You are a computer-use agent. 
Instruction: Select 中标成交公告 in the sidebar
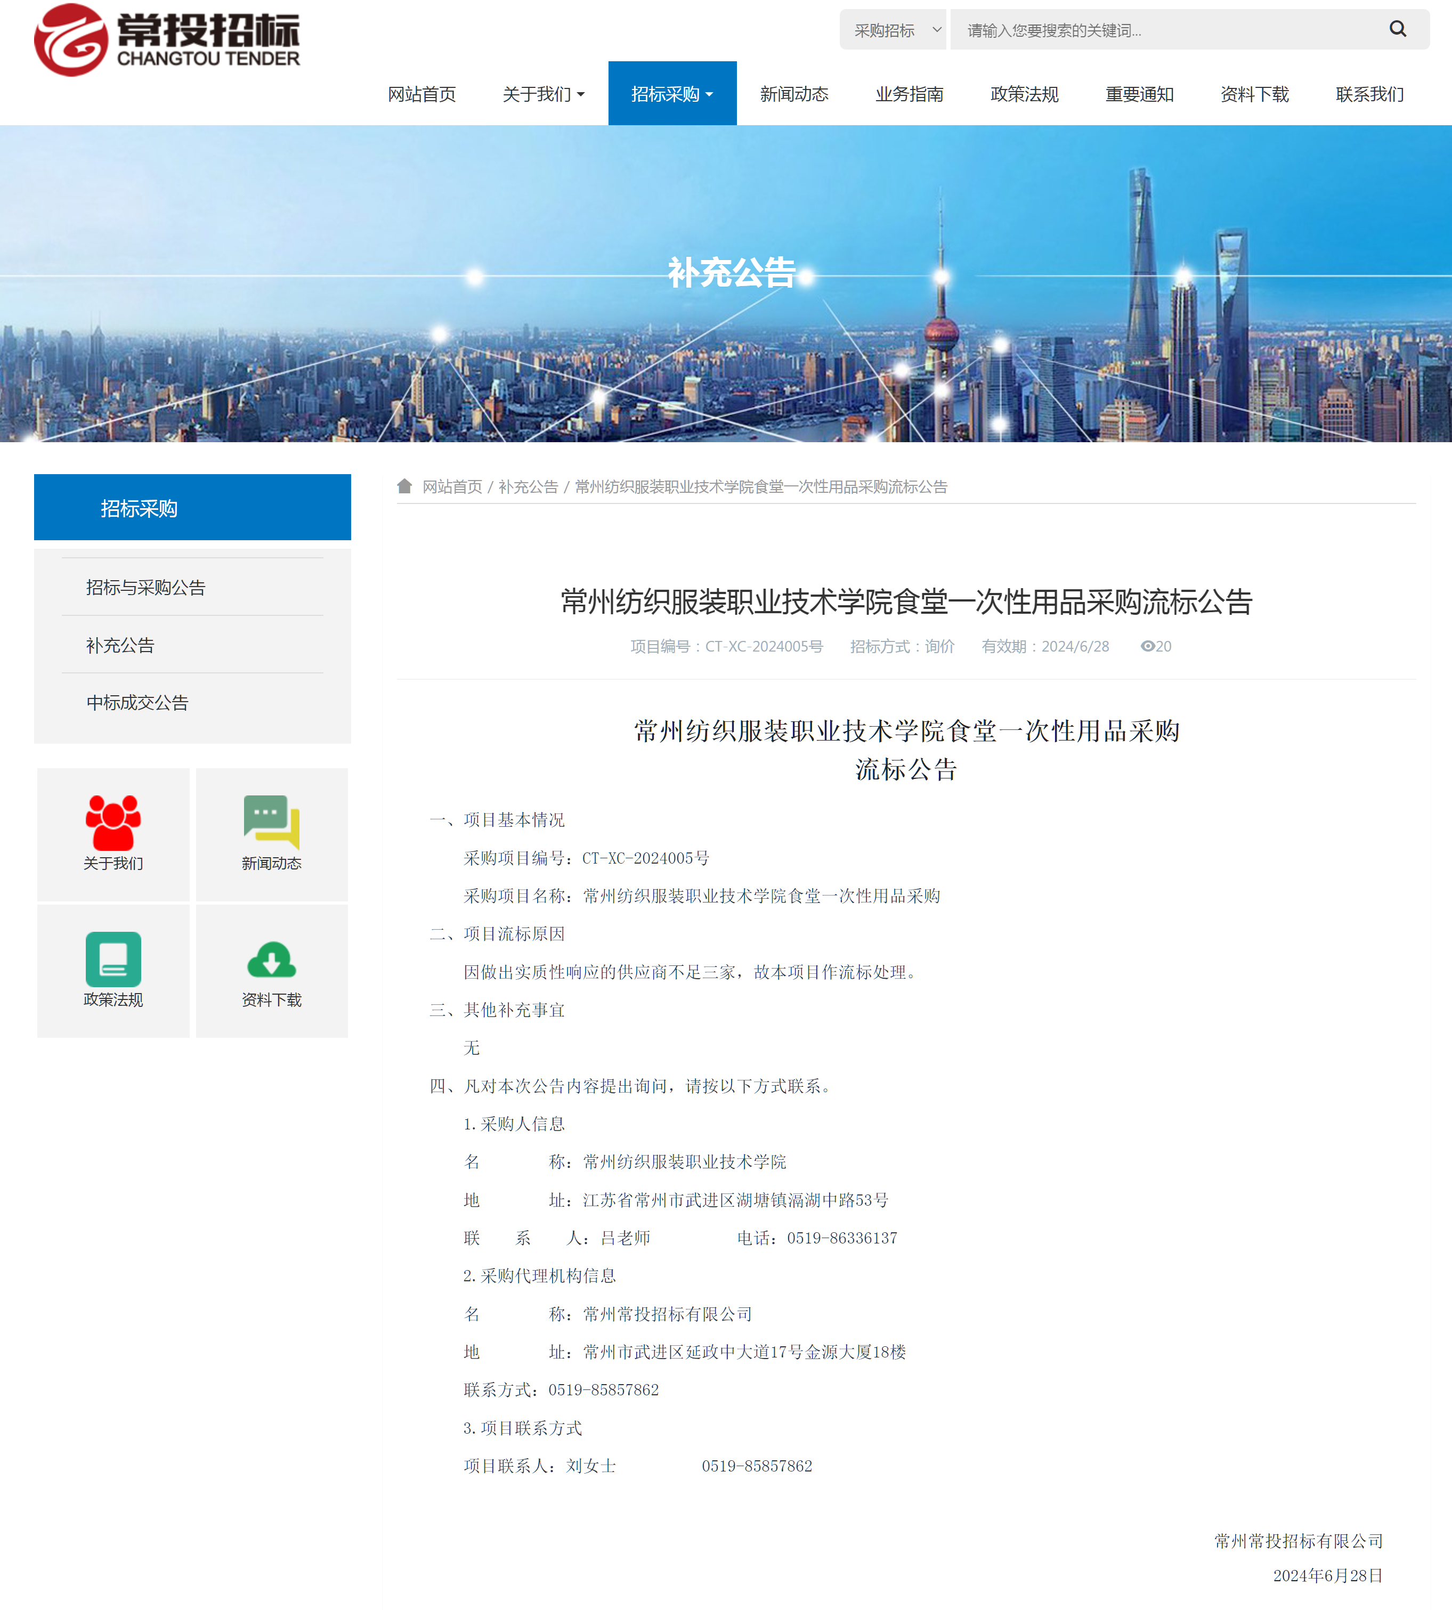[x=137, y=702]
